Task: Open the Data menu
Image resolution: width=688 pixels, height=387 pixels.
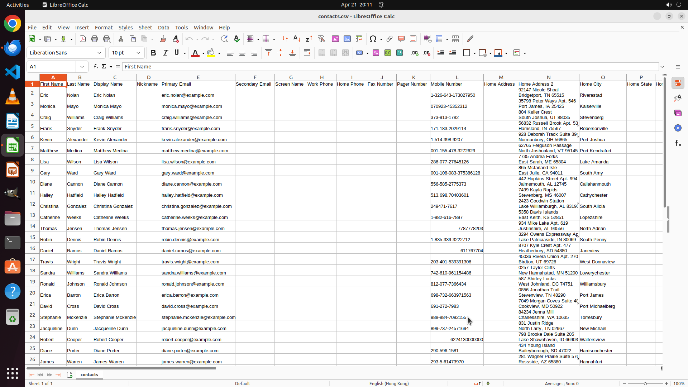Action: pos(163,28)
